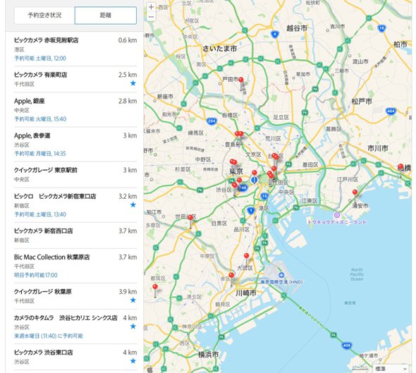This screenshot has height=373, width=416.
Task: Click the Tokyo Disneyland marker icon
Action: tap(337, 215)
